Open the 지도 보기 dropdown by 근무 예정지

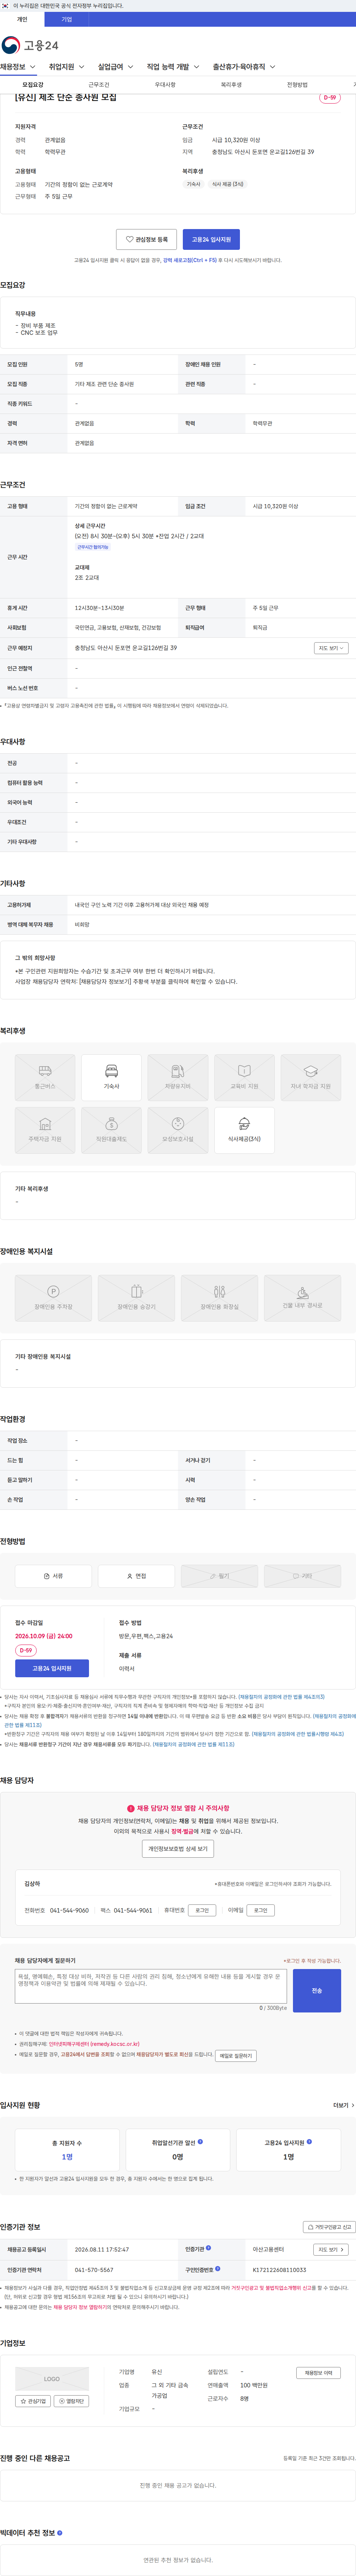[331, 648]
